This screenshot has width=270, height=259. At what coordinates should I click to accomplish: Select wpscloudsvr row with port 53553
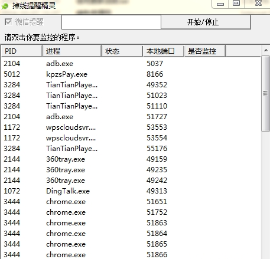point(131,127)
